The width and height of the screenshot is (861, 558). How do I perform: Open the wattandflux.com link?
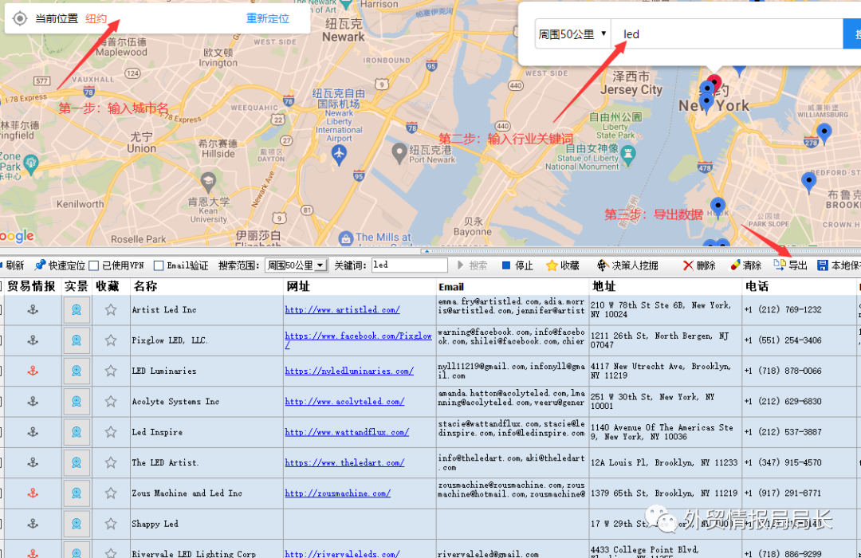click(x=347, y=432)
